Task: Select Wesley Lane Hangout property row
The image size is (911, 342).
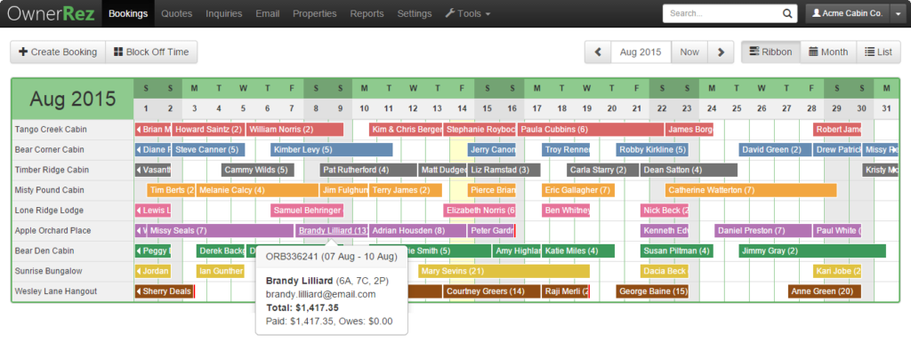Action: [73, 291]
